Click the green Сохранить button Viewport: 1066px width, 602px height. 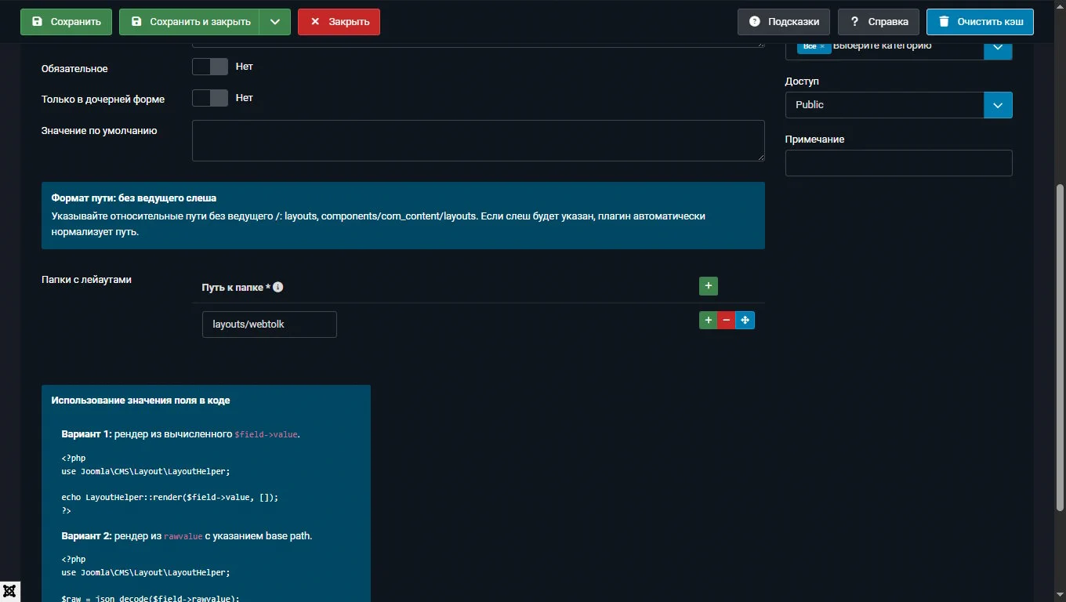tap(66, 22)
